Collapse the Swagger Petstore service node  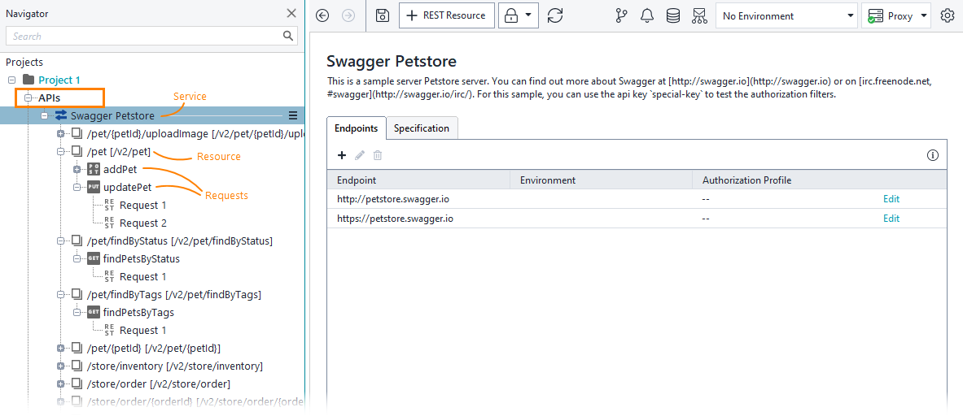pyautogui.click(x=44, y=115)
